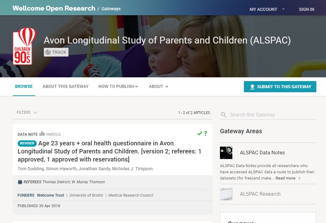Click author Jonathan Sandy
Screen dimensions: 326x223
(x=94, y=169)
